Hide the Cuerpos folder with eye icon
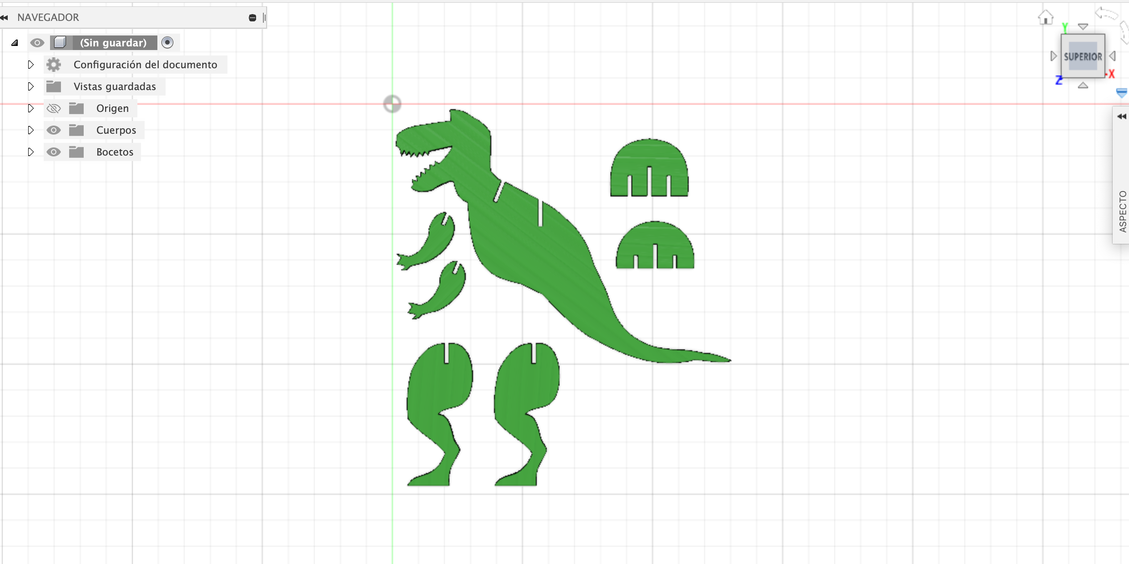 [x=54, y=130]
